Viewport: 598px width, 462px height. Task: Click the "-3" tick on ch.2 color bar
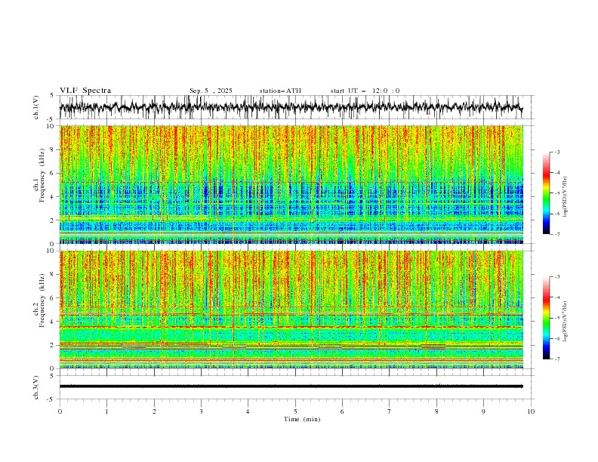point(557,277)
